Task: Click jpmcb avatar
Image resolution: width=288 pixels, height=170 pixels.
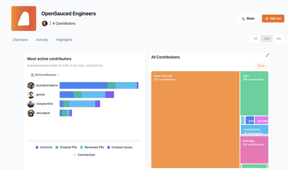Action: click(x=31, y=95)
